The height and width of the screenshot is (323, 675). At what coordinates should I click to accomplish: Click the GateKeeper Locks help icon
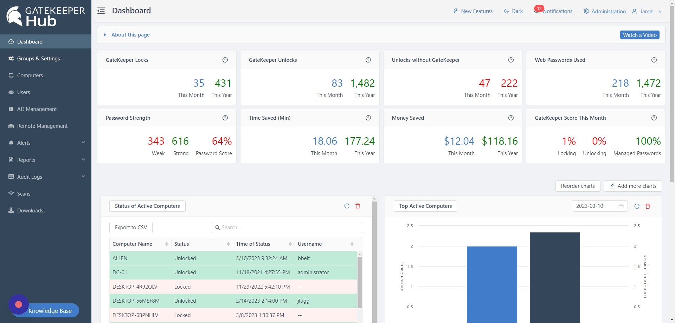225,60
